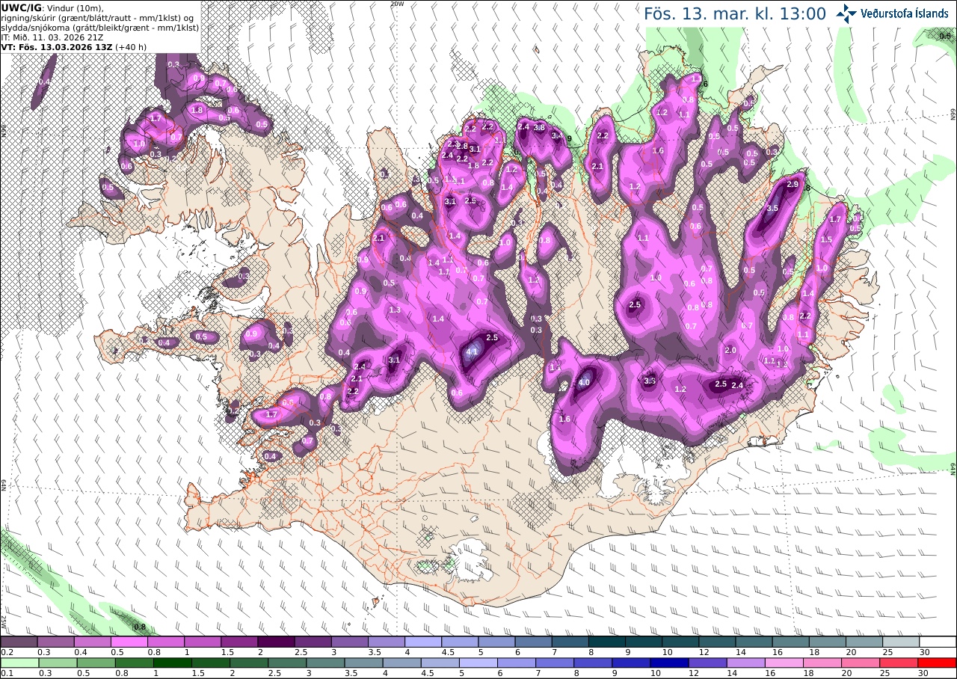Pick the bright red 30 swatch in lower legend row
957x679 pixels.
point(938,663)
